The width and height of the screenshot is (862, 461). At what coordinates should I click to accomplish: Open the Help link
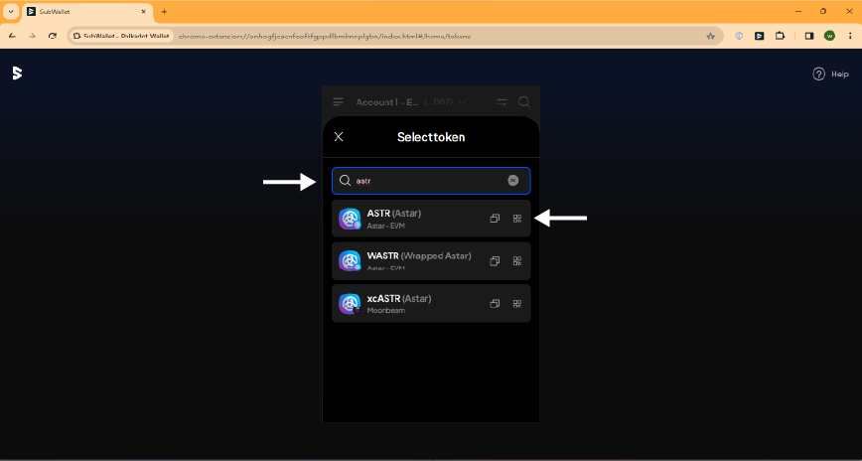[831, 74]
